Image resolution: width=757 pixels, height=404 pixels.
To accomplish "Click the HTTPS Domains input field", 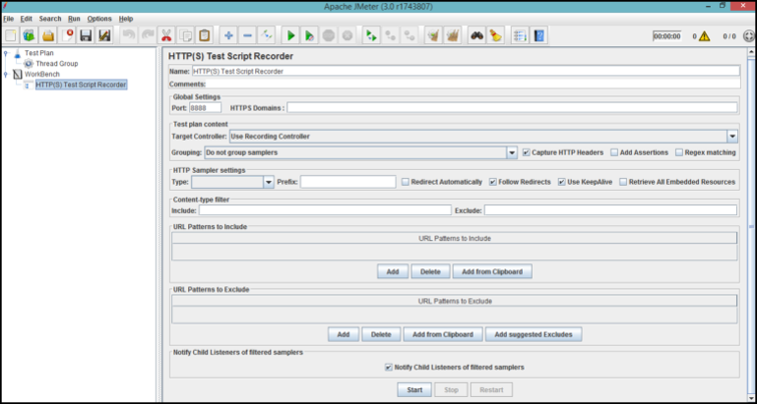I will coord(512,107).
